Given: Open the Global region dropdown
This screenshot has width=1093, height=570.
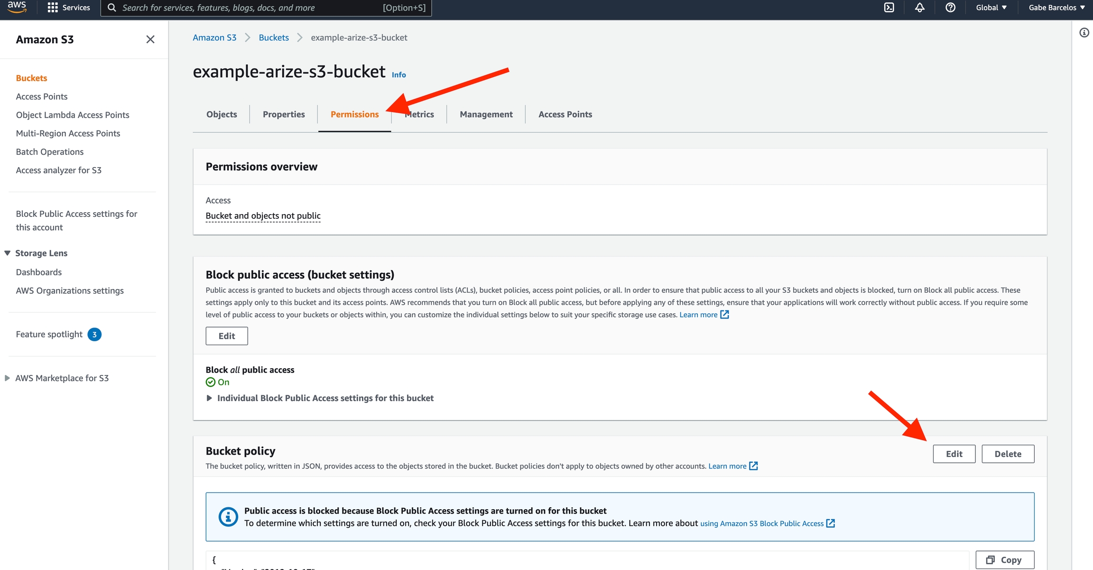Looking at the screenshot, I should coord(991,8).
